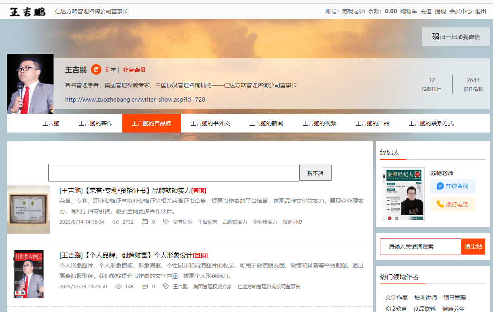Click the 拨打电话 call button
Screen dimensions: 493x312
(x=452, y=204)
